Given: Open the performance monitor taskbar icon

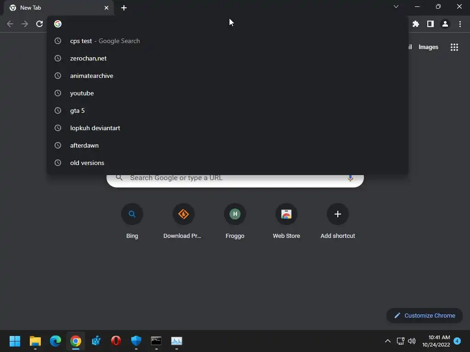Looking at the screenshot, I should (x=177, y=341).
